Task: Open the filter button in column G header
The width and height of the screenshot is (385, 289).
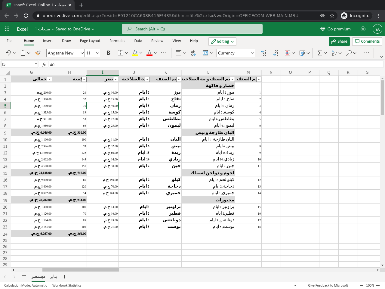Action: point(50,79)
